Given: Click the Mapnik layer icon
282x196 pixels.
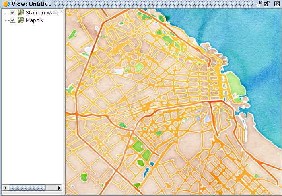Looking at the screenshot, I should [21, 20].
